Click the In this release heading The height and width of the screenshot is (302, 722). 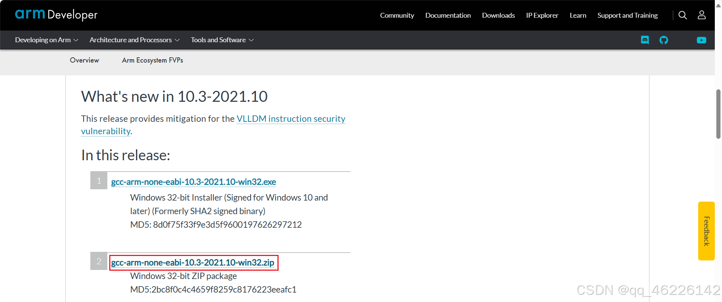pos(125,155)
